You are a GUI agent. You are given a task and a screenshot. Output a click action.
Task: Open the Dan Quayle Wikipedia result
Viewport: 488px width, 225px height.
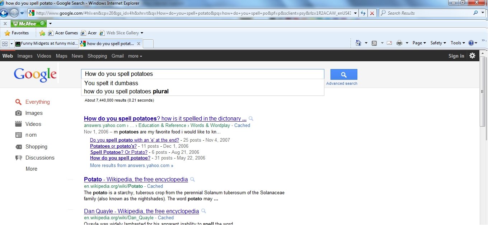141,211
